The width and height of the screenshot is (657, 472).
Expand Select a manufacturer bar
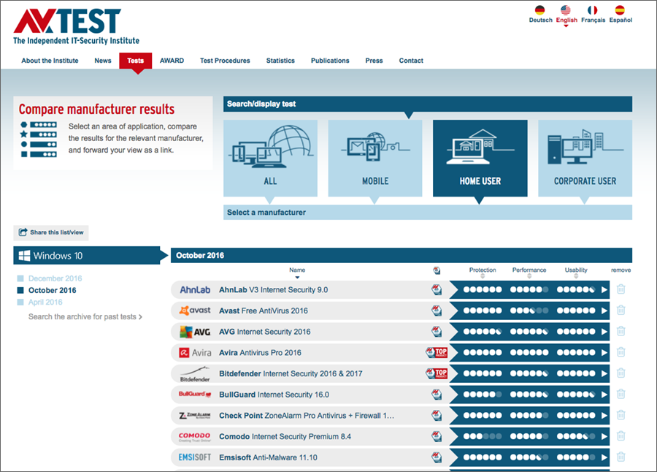click(x=427, y=213)
